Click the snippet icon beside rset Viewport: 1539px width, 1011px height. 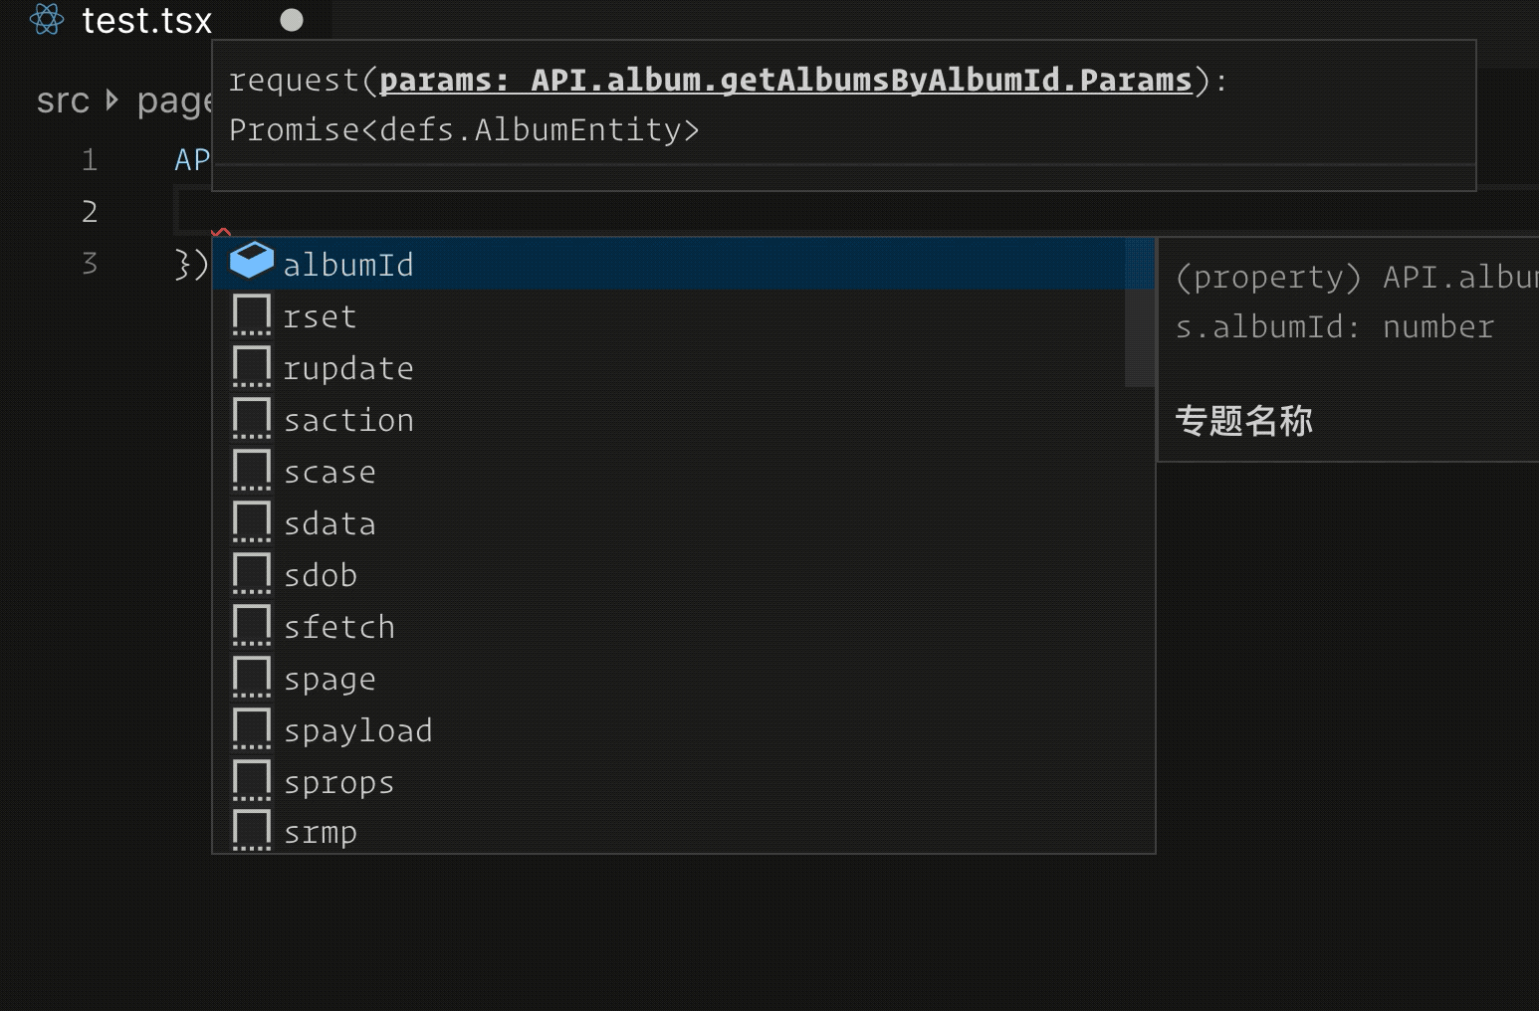[x=251, y=314]
